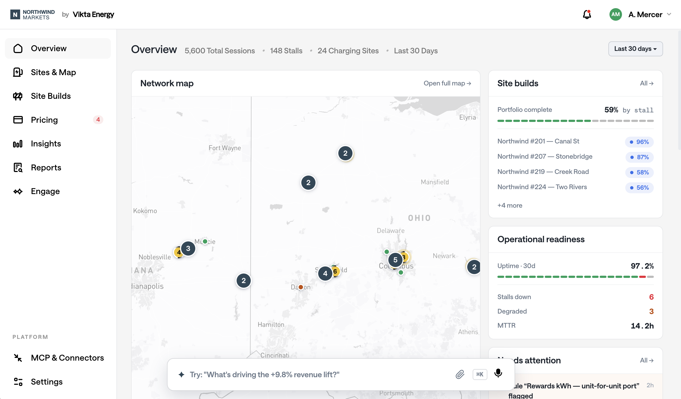Screen dimensions: 681x399
Task: Select the cluster of 5 near Columbus
Action: [x=395, y=260]
